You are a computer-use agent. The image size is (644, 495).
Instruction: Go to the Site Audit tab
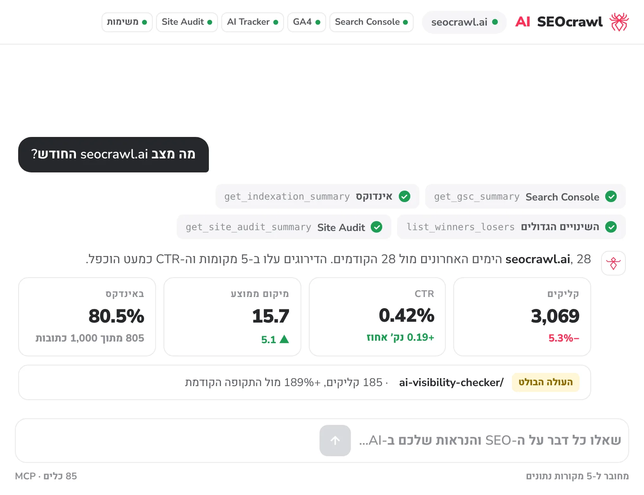(x=187, y=22)
